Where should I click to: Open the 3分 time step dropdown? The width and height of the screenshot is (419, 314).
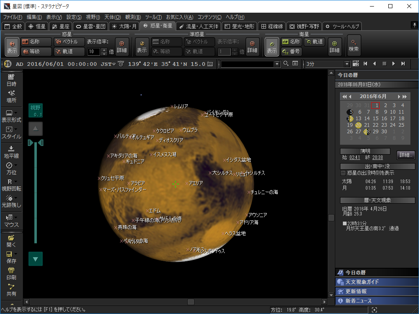click(347, 64)
